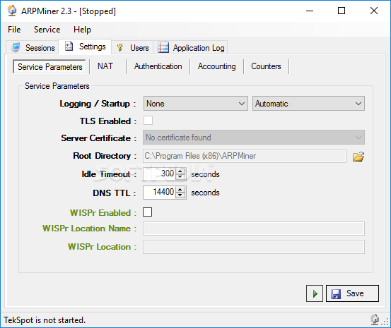Minimize the ARPMiner window
Screen dimensions: 391x328
pos(310,11)
